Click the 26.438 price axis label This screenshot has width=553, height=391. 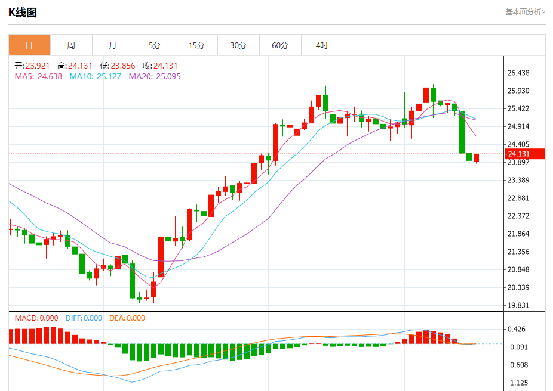518,73
